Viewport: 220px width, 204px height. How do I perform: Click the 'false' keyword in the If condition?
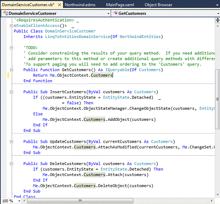[73, 103]
